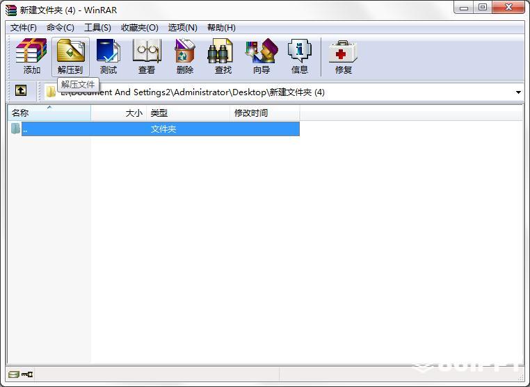The image size is (530, 387).
Task: Open the 帮助(H) menu
Action: 221,28
